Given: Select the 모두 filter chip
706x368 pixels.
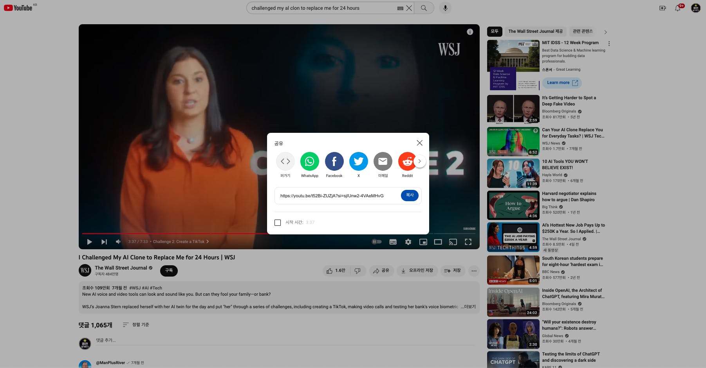Looking at the screenshot, I should 495,31.
